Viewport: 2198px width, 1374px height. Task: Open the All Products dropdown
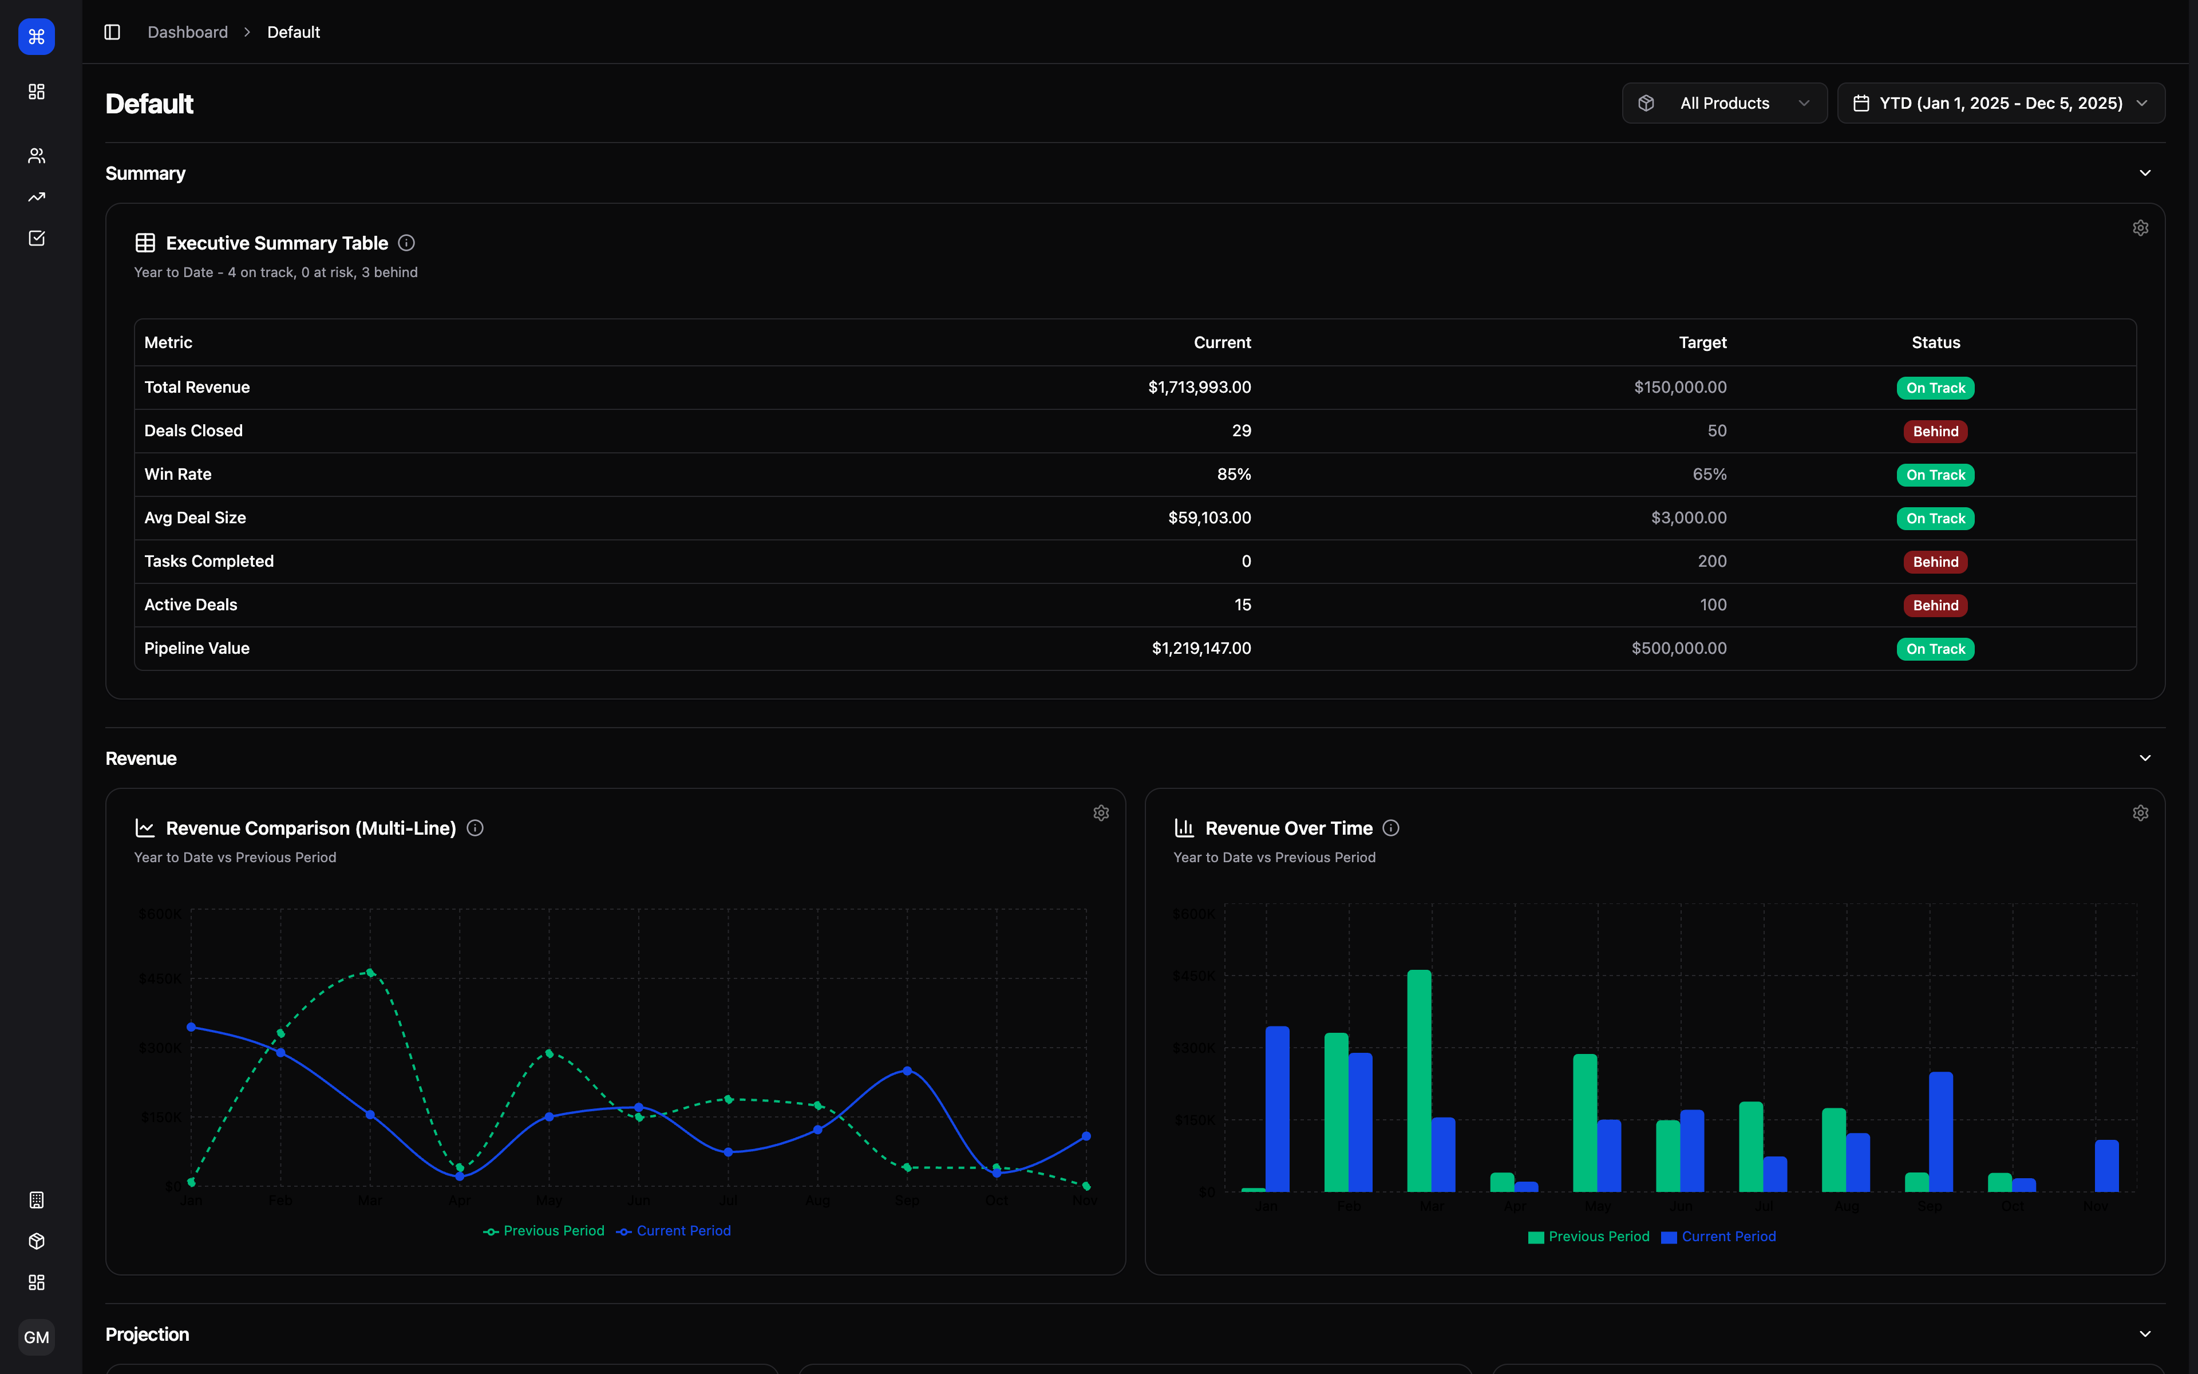[x=1724, y=102]
